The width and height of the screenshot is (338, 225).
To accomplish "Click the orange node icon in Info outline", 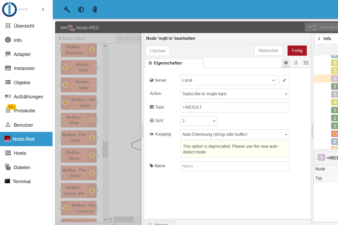I will pos(335,134).
